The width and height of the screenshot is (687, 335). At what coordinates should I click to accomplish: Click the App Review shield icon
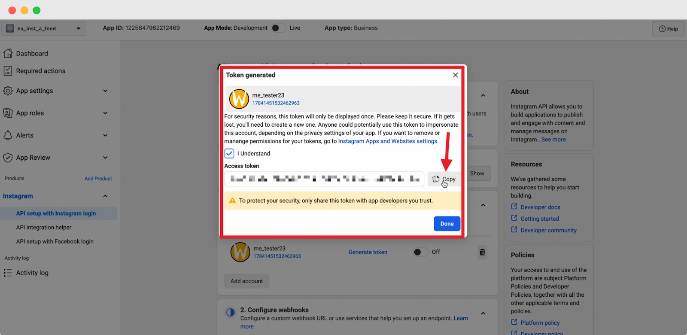coord(8,158)
